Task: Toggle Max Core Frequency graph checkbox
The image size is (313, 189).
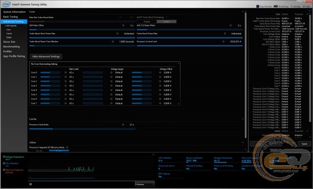Action: 4,169
